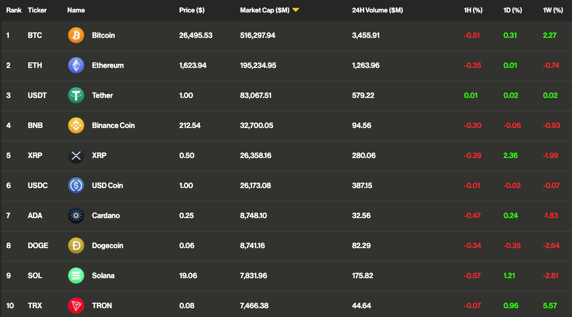Click the XRP black icon

(x=76, y=155)
